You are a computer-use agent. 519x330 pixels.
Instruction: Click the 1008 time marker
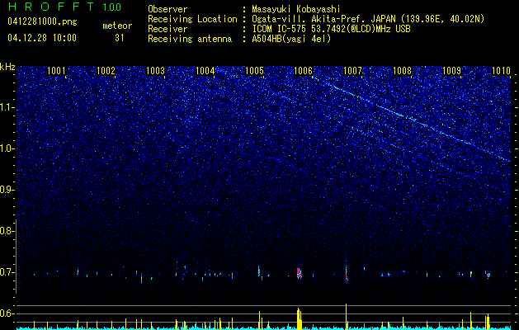point(402,71)
